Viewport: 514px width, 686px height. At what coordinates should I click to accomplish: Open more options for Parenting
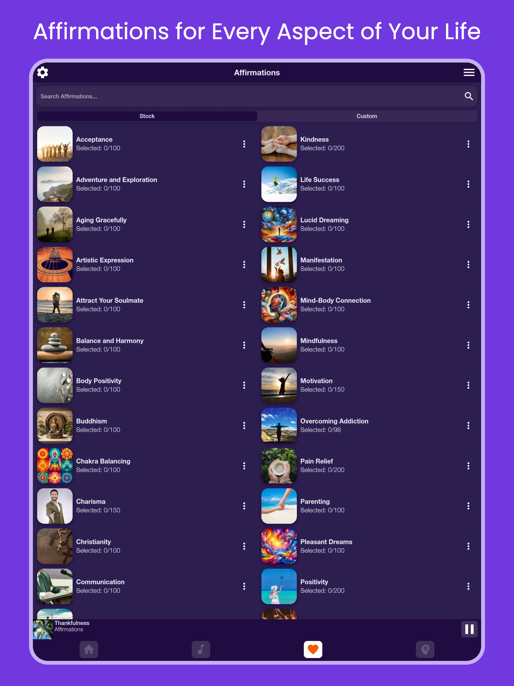pyautogui.click(x=468, y=506)
